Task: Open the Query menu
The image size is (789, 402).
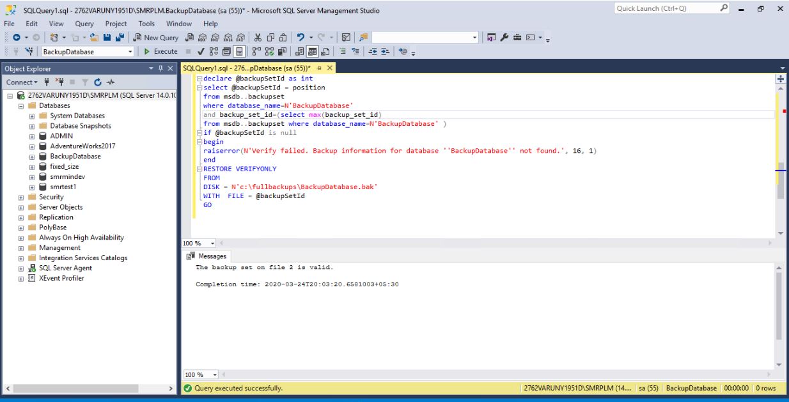Action: (84, 24)
